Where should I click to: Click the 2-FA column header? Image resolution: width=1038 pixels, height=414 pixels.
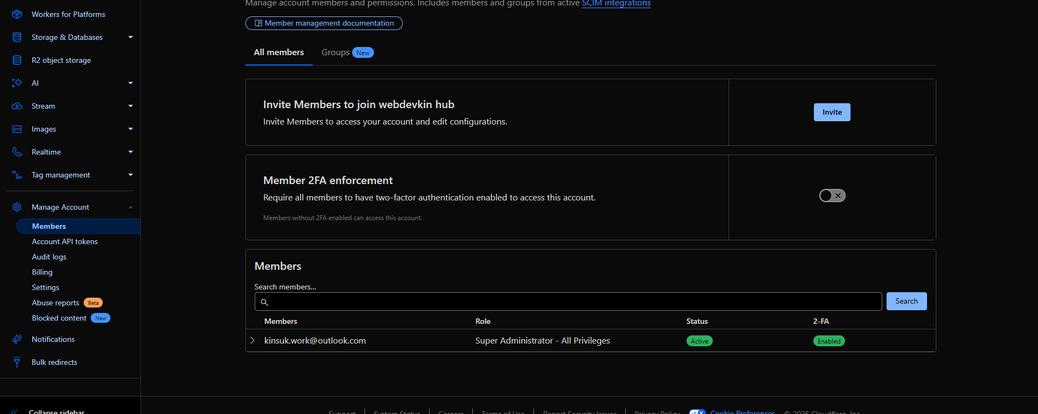coord(821,321)
